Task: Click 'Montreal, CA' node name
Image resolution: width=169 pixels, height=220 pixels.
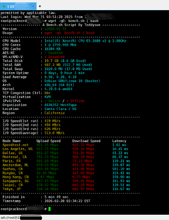Action: (x=14, y=157)
